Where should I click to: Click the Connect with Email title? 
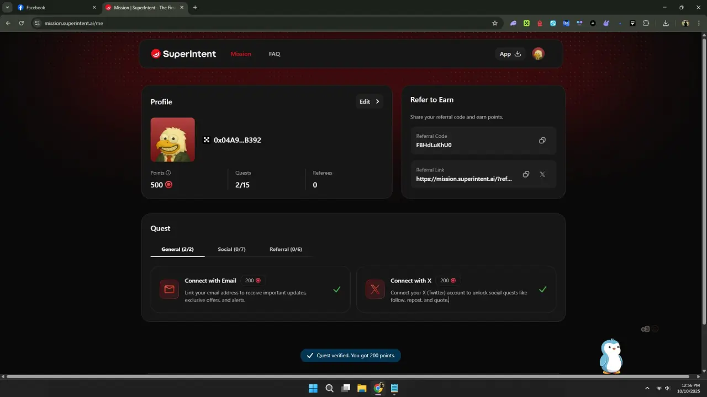pyautogui.click(x=210, y=281)
